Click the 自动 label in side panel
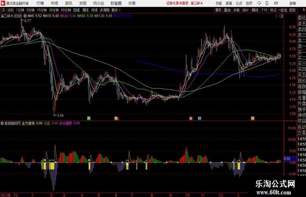 coord(302,127)
